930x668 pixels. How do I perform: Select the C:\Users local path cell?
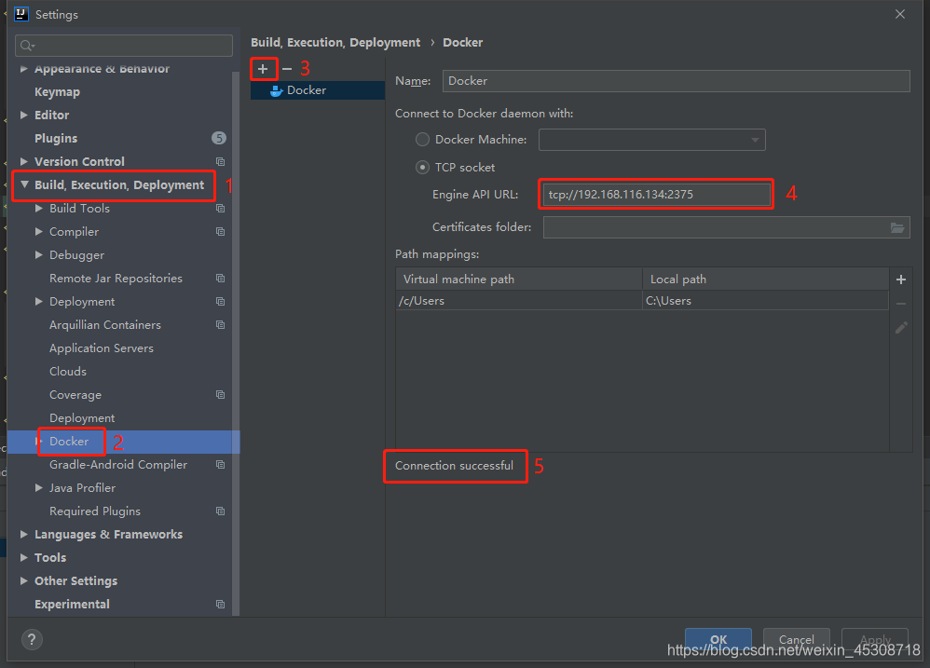766,301
